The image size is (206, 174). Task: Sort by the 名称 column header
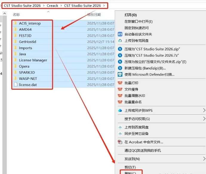coord(16,15)
